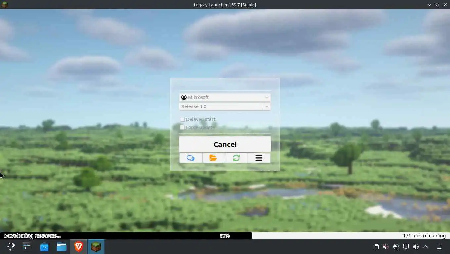Open the KDE application launcher
The height and width of the screenshot is (254, 450).
pyautogui.click(x=11, y=247)
